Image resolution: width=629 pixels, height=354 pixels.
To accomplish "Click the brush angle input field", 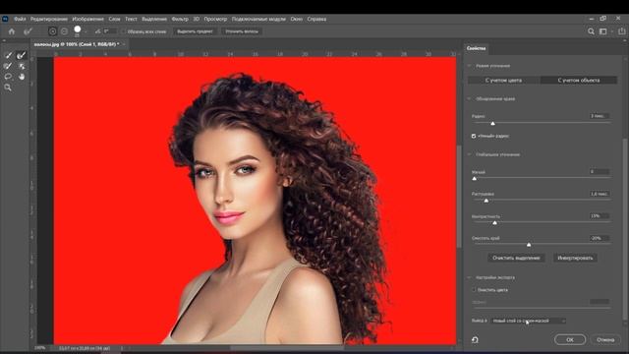I will pyautogui.click(x=110, y=31).
